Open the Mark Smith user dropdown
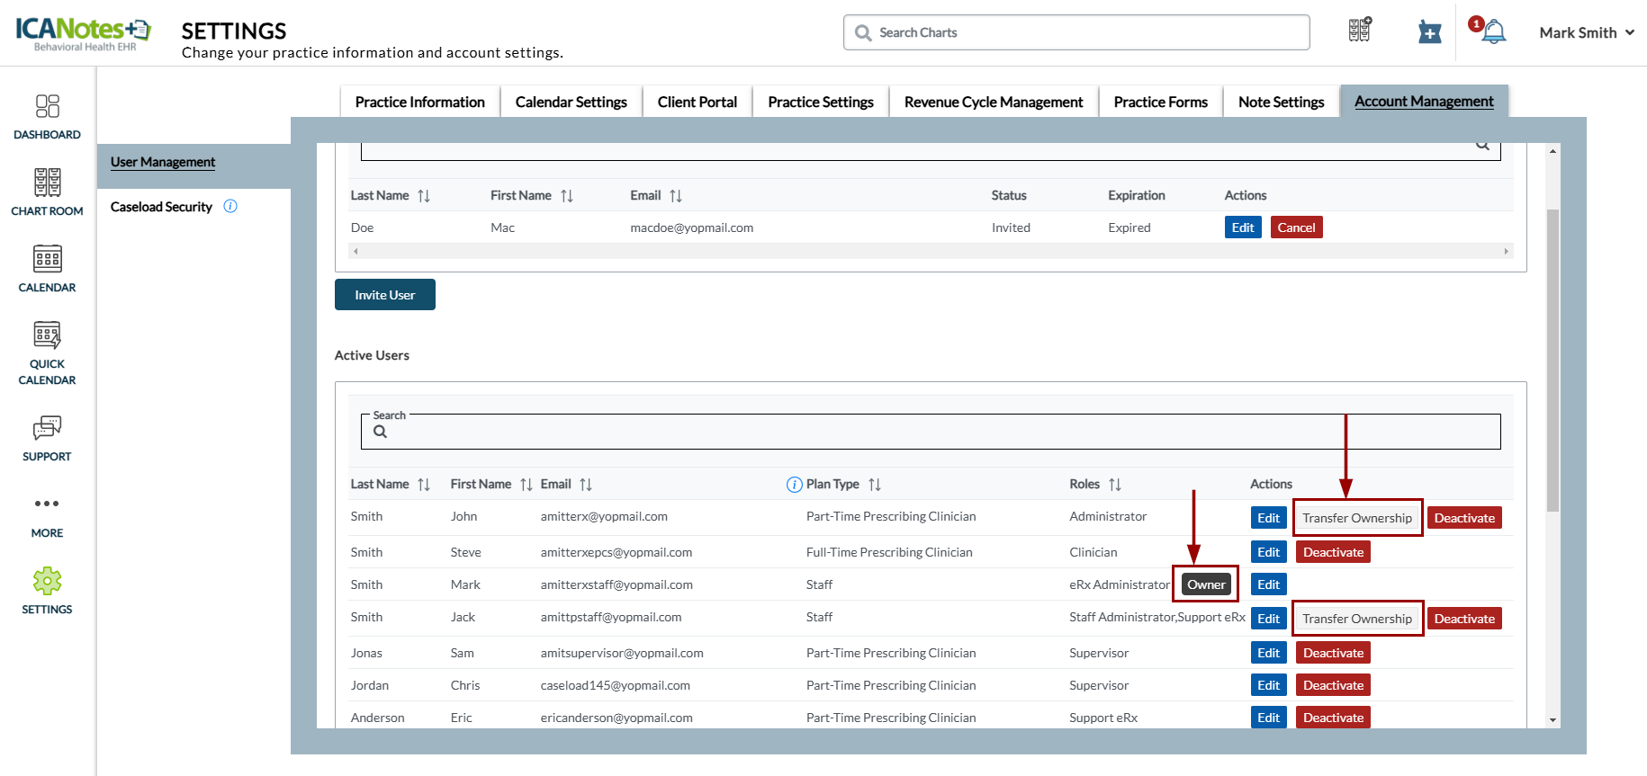Screen dimensions: 1647x776 (x=1587, y=32)
